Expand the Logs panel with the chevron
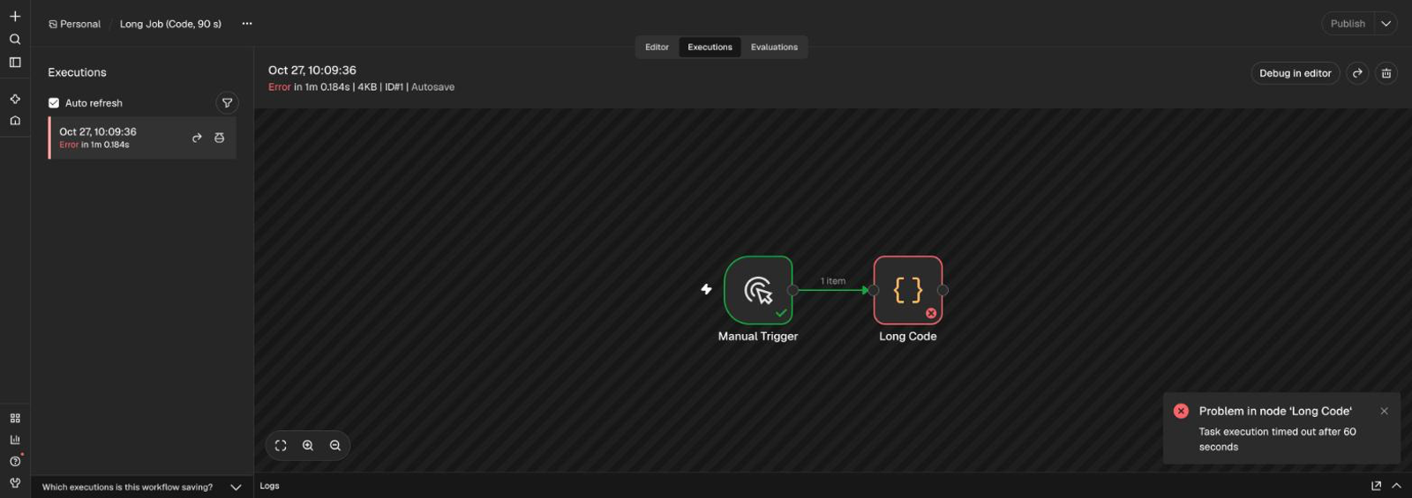The width and height of the screenshot is (1412, 498). (1396, 486)
